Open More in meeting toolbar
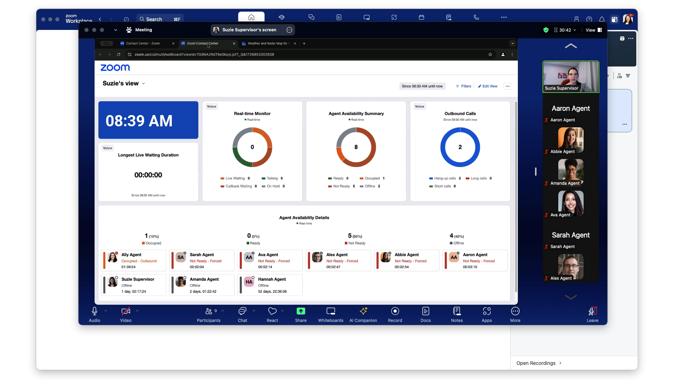 tap(515, 315)
